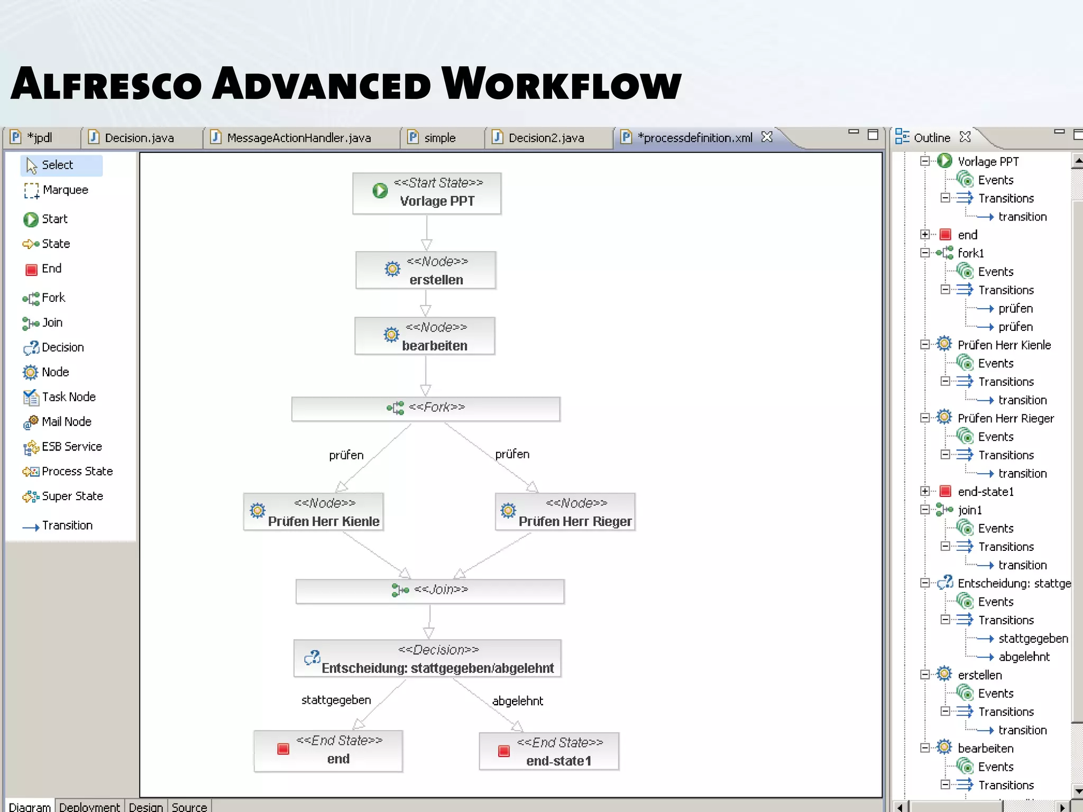Select Events under fork1 in Outline

[996, 272]
